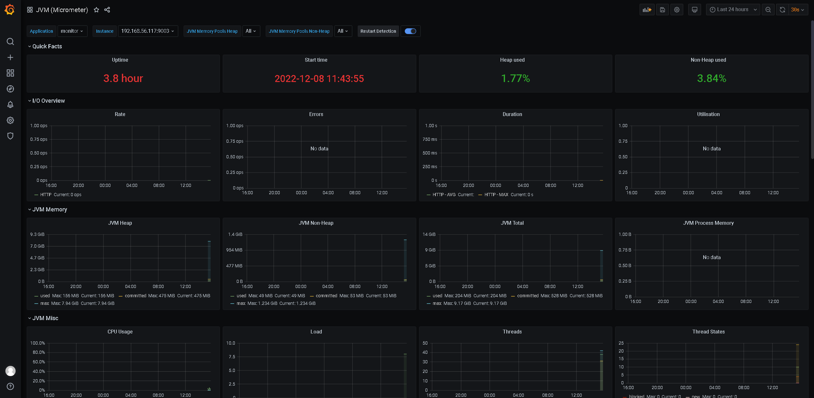Open the Alerting bell icon
Screen dimensions: 814x398
[x=10, y=105]
